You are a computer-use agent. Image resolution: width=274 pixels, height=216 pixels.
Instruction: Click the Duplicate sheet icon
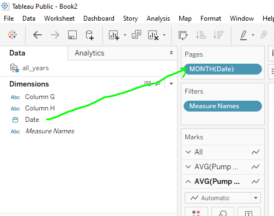pos(136,34)
